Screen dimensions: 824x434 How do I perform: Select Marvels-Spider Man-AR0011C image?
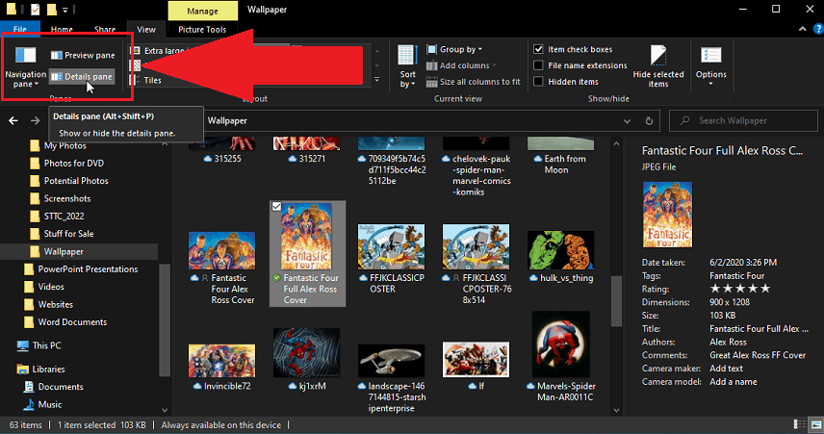click(560, 345)
